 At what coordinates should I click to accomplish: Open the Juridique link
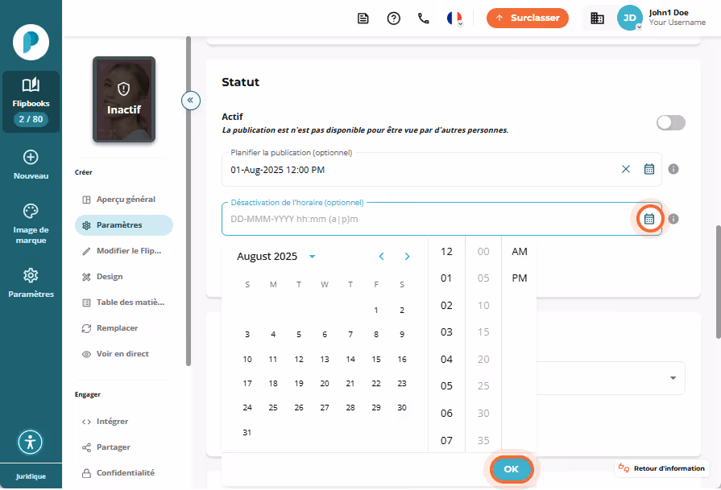point(31,476)
